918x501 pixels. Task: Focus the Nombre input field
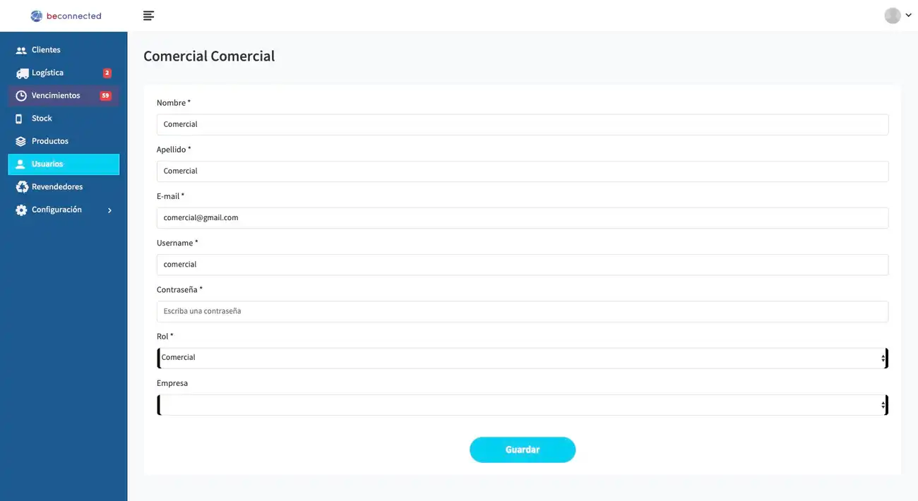523,124
